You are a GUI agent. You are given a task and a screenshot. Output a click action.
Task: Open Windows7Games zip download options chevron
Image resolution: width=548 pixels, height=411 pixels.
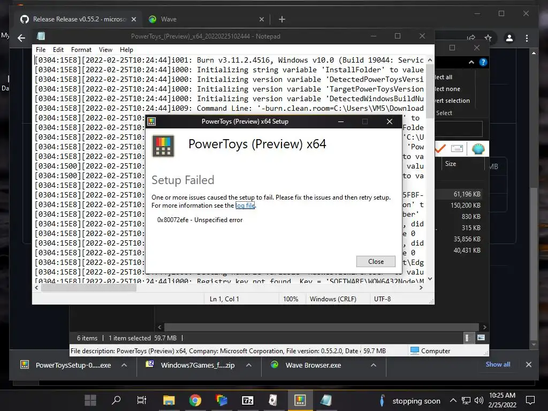249,365
